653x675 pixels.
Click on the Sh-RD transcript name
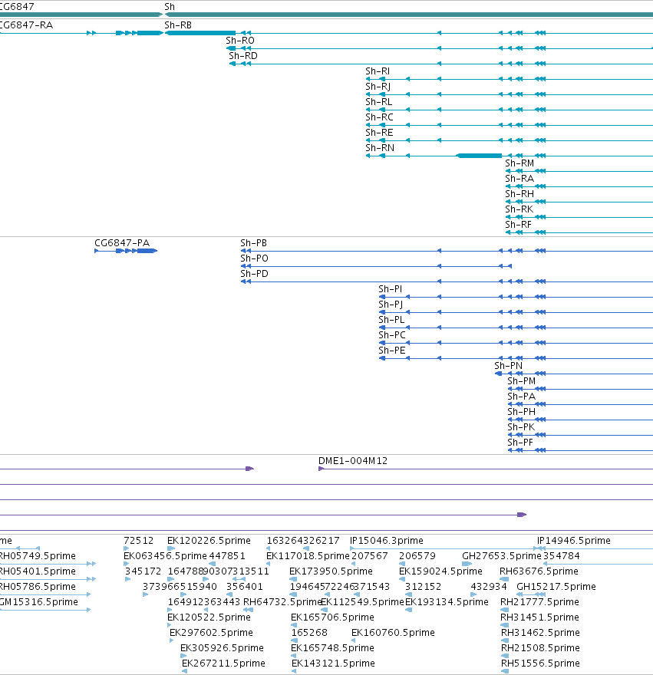click(x=243, y=56)
